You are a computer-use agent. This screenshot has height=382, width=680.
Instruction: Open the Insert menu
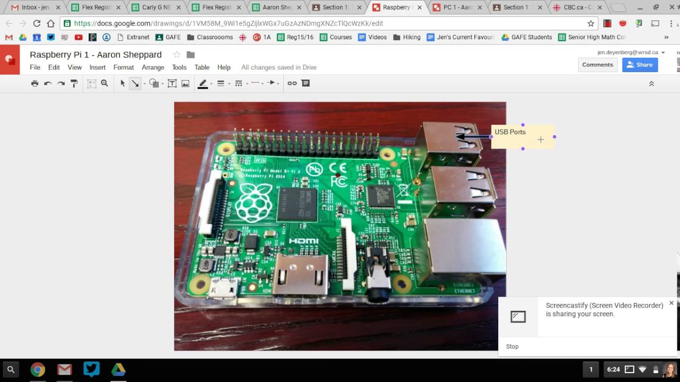(98, 67)
